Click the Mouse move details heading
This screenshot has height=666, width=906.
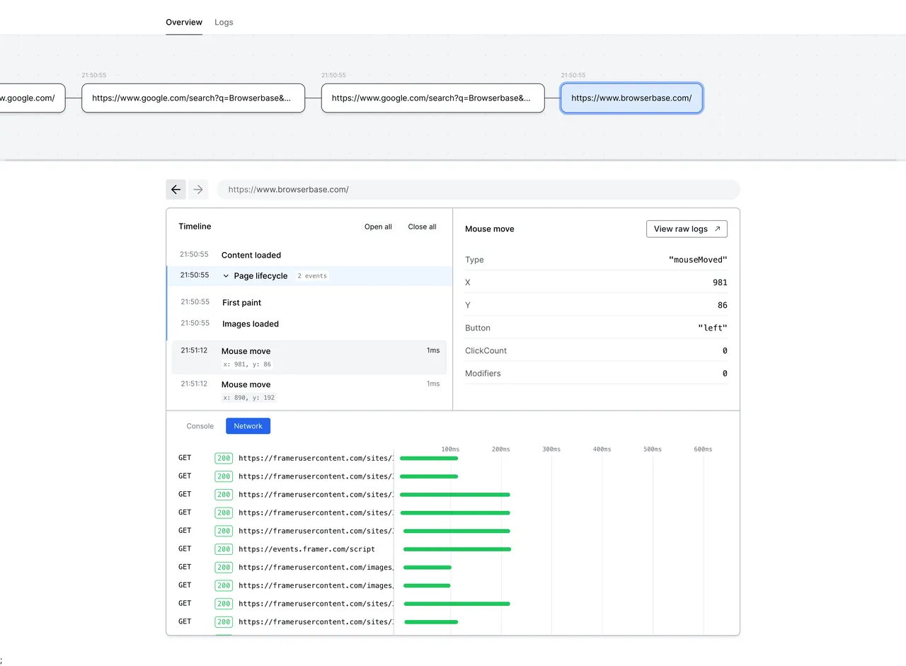point(490,229)
